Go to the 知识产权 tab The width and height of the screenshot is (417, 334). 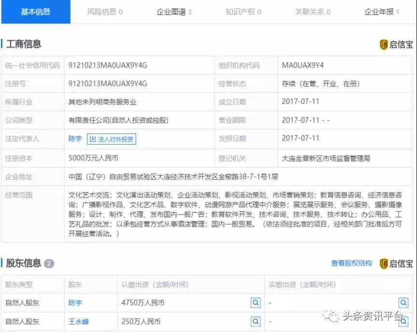[x=243, y=12]
